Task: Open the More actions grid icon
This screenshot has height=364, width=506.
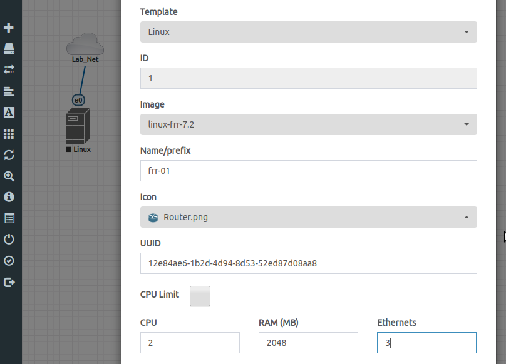Action: coord(9,134)
